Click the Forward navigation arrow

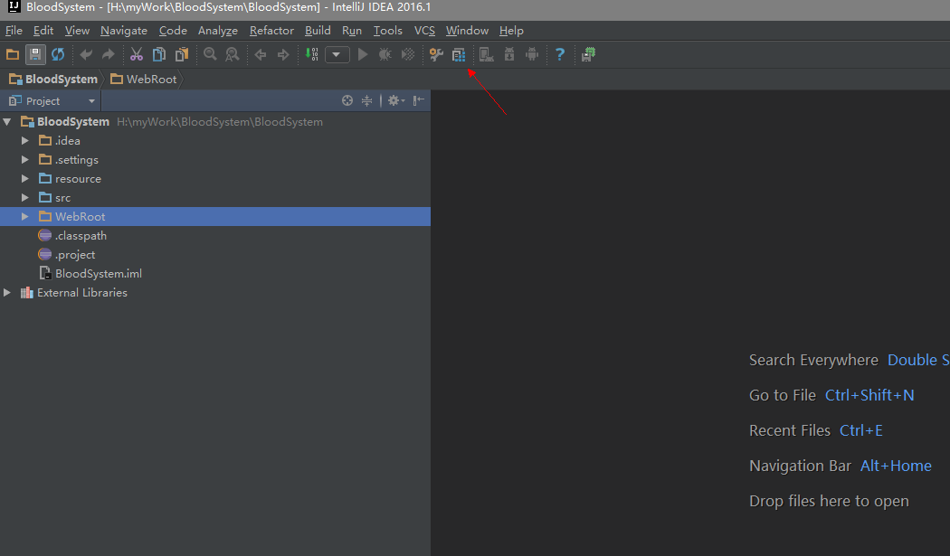pyautogui.click(x=283, y=54)
